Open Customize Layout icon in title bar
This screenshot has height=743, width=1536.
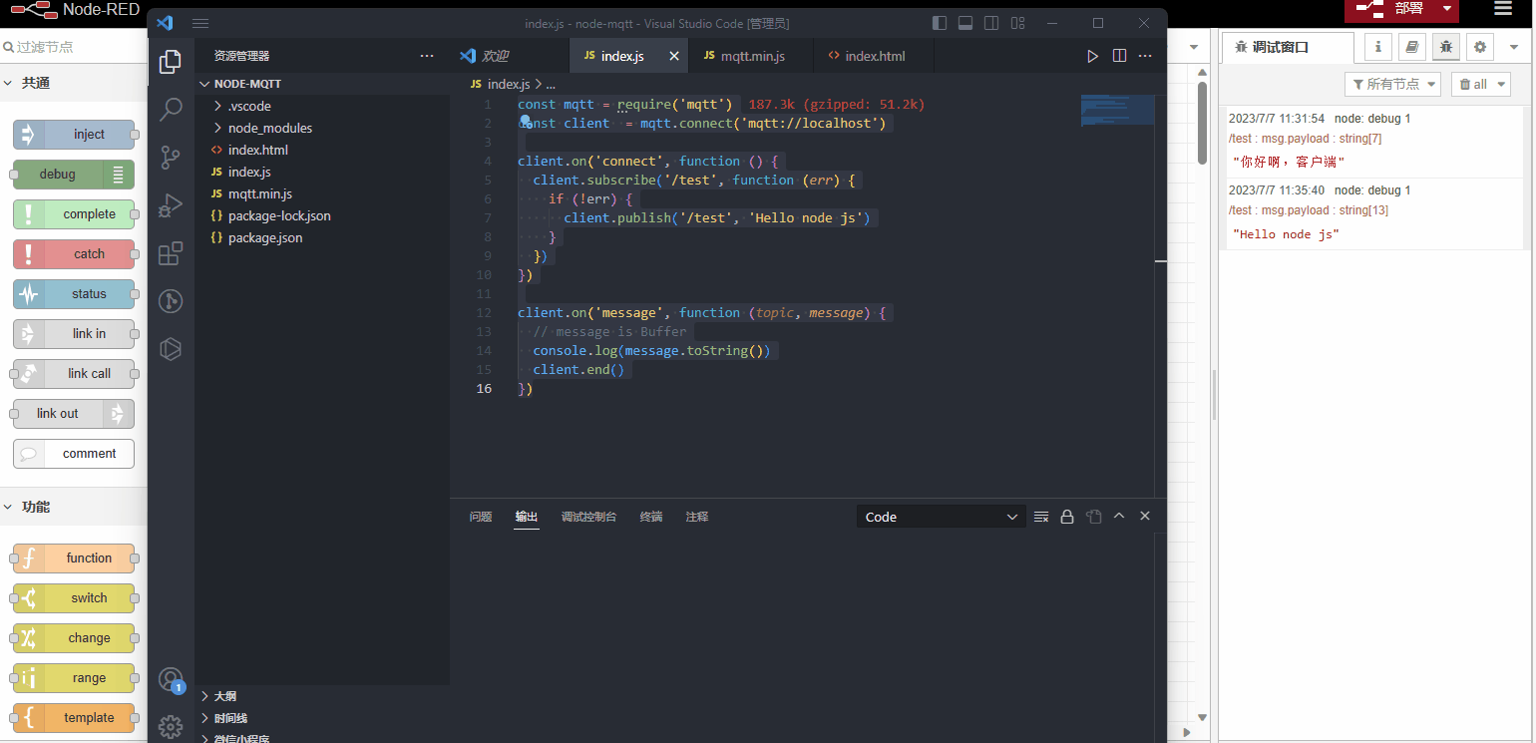click(x=1017, y=23)
